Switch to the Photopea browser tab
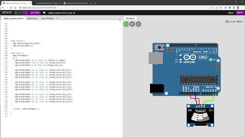This screenshot has width=245, height=138. tap(77, 3)
